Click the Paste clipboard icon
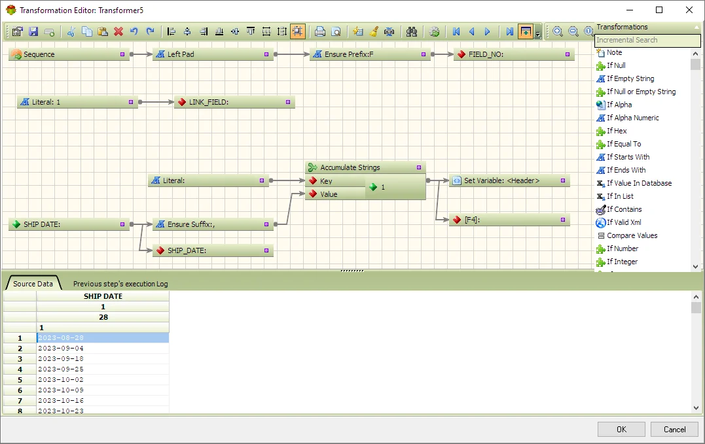 click(x=103, y=31)
